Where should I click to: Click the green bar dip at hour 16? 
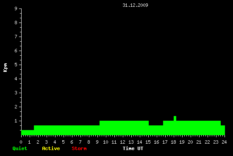point(156,130)
